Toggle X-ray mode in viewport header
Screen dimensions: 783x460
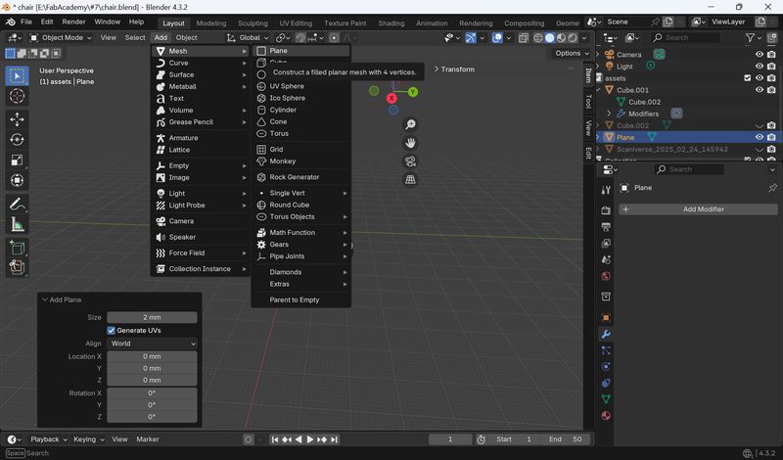click(x=523, y=38)
